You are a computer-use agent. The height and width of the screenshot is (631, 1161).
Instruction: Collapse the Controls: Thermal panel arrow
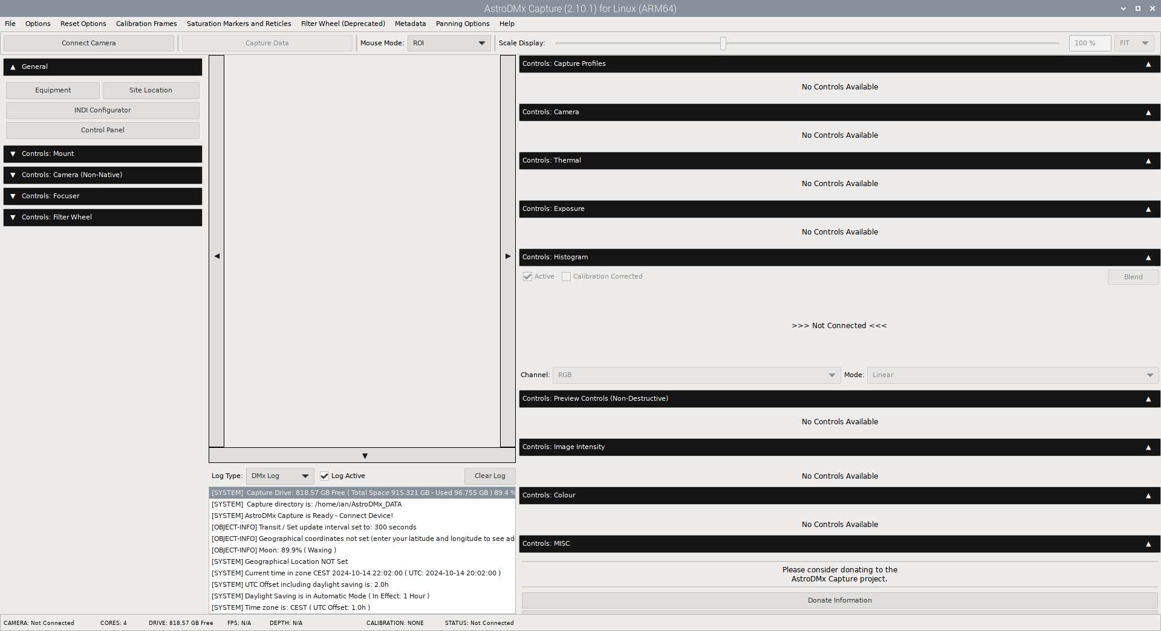(x=1148, y=161)
